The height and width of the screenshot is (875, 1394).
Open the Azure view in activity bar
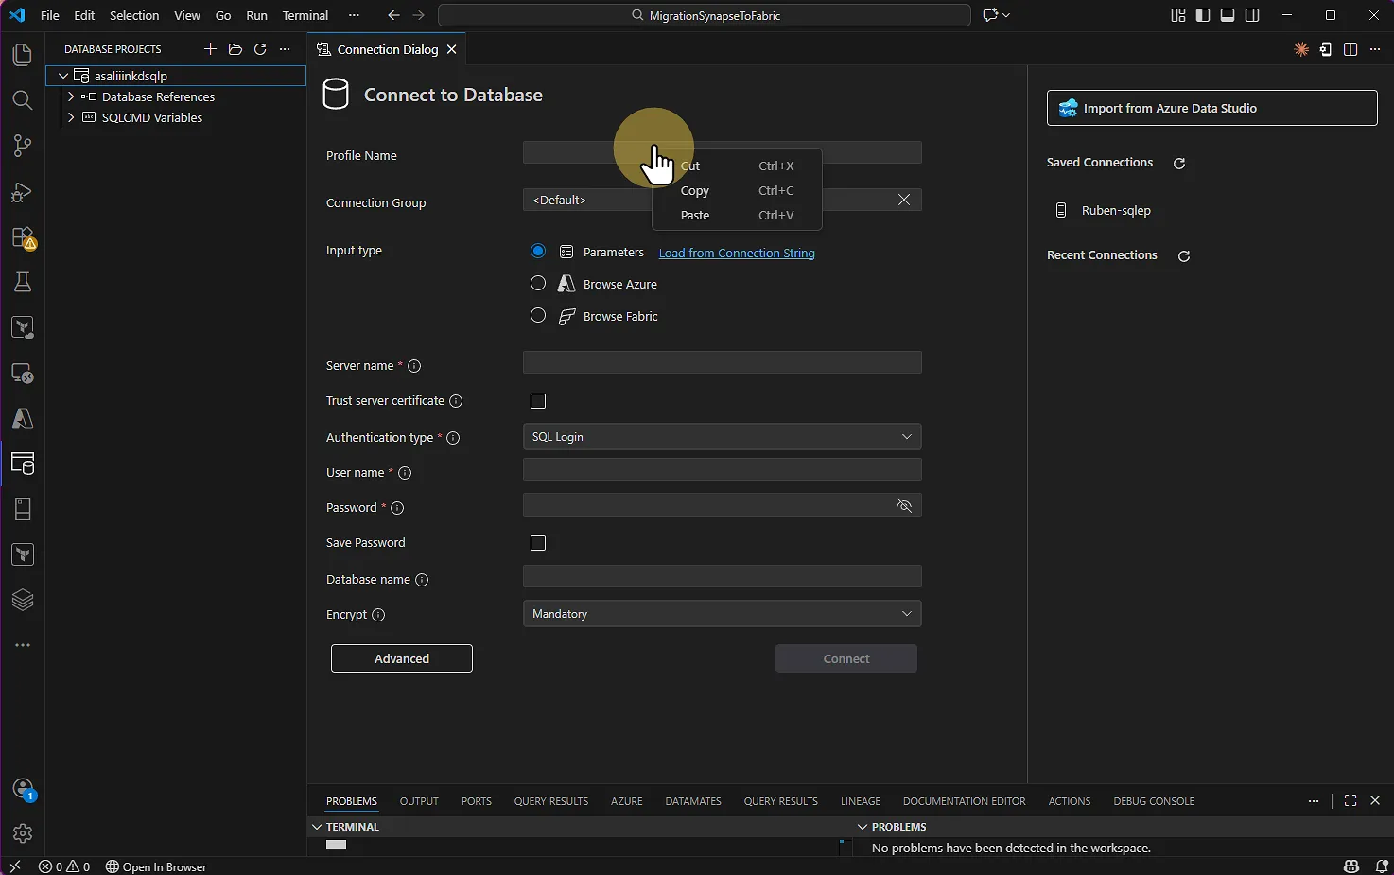pos(22,418)
